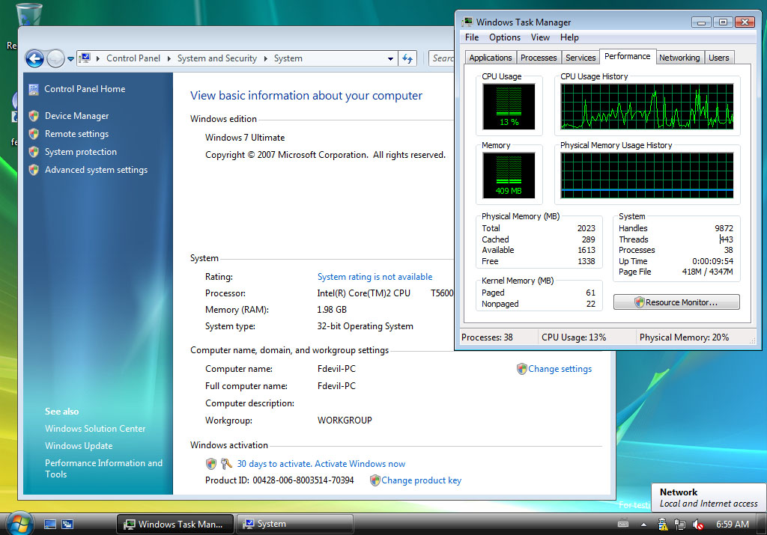This screenshot has height=535, width=767.
Task: Open the Help menu in Task Manager
Action: point(569,37)
